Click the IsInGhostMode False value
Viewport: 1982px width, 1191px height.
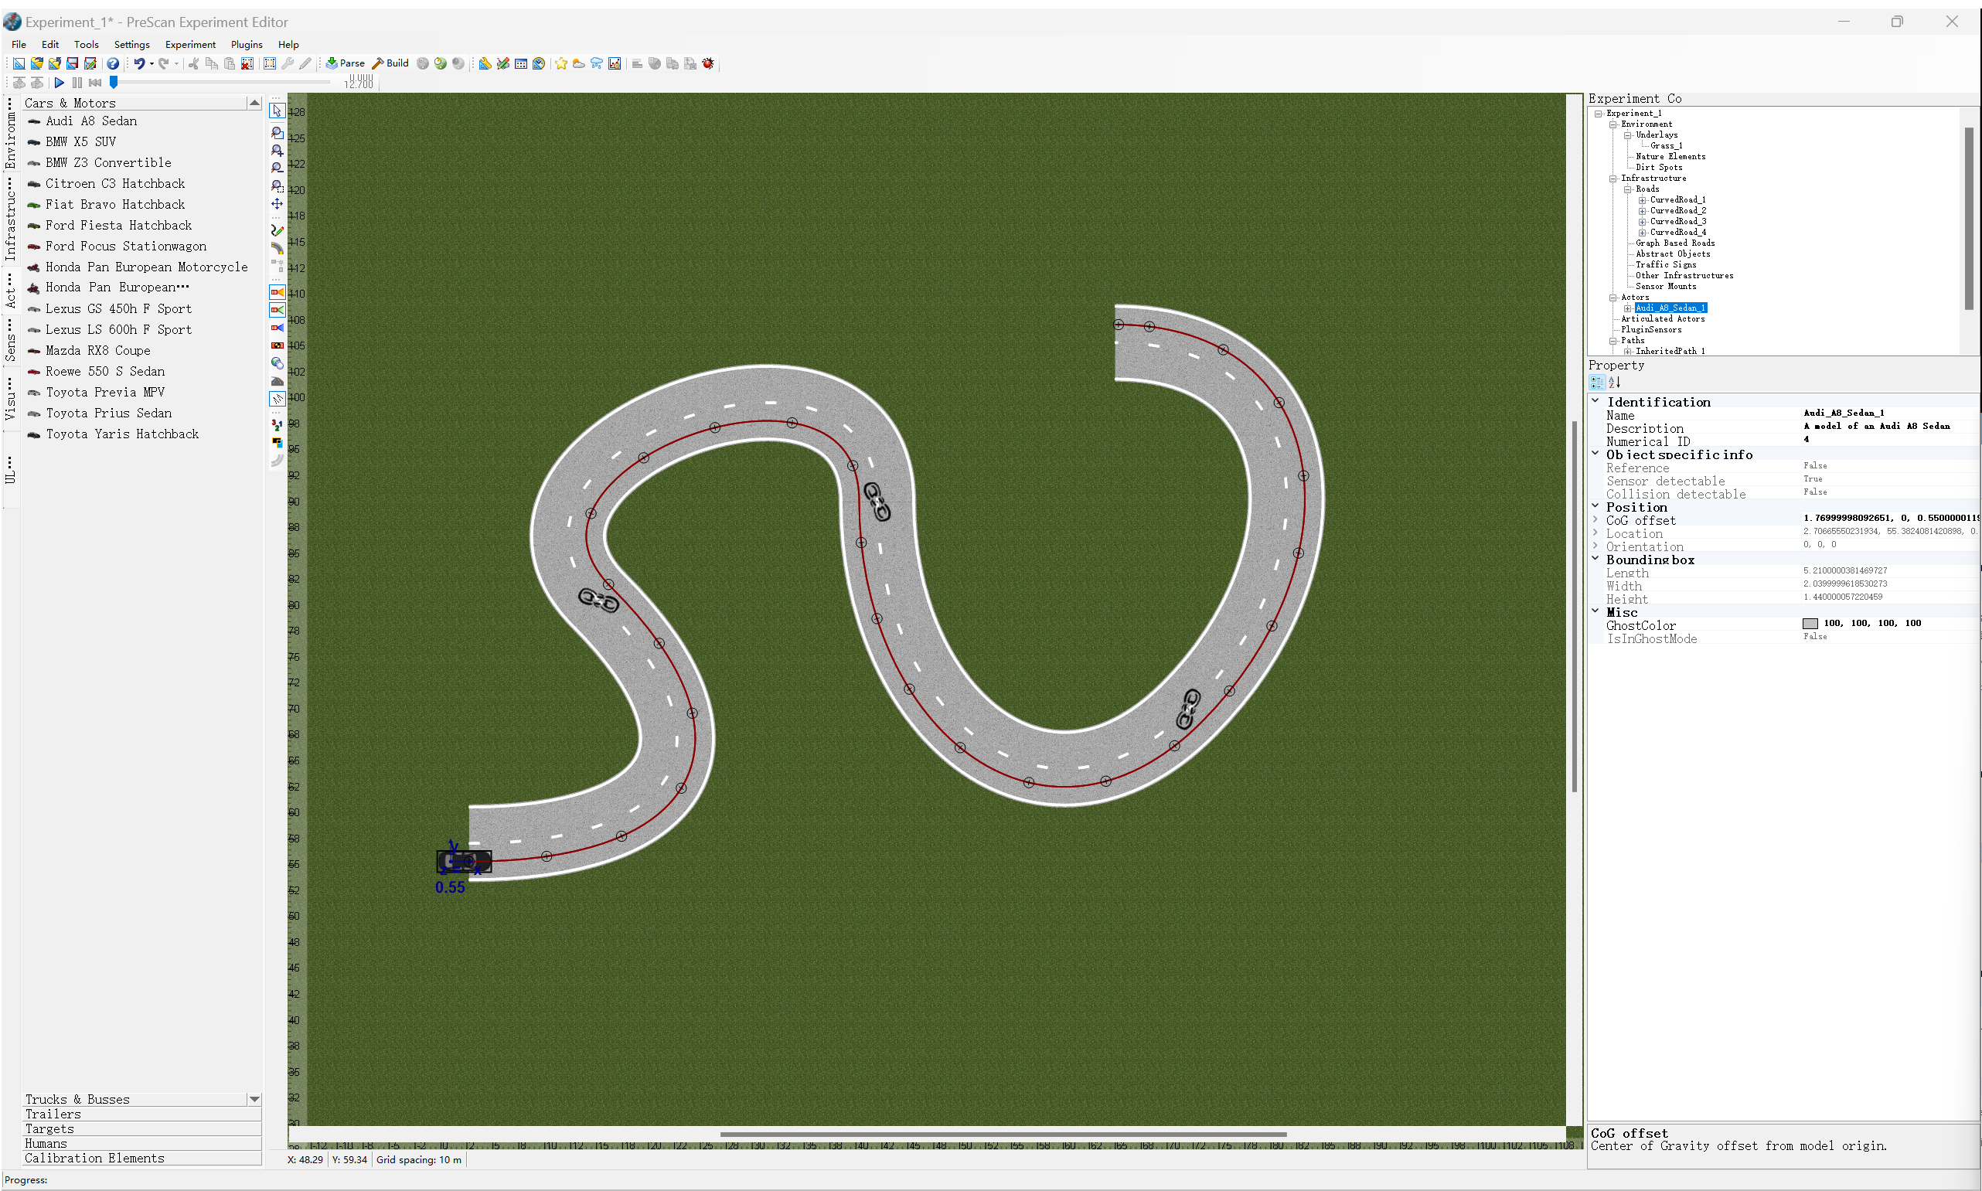coord(1815,637)
